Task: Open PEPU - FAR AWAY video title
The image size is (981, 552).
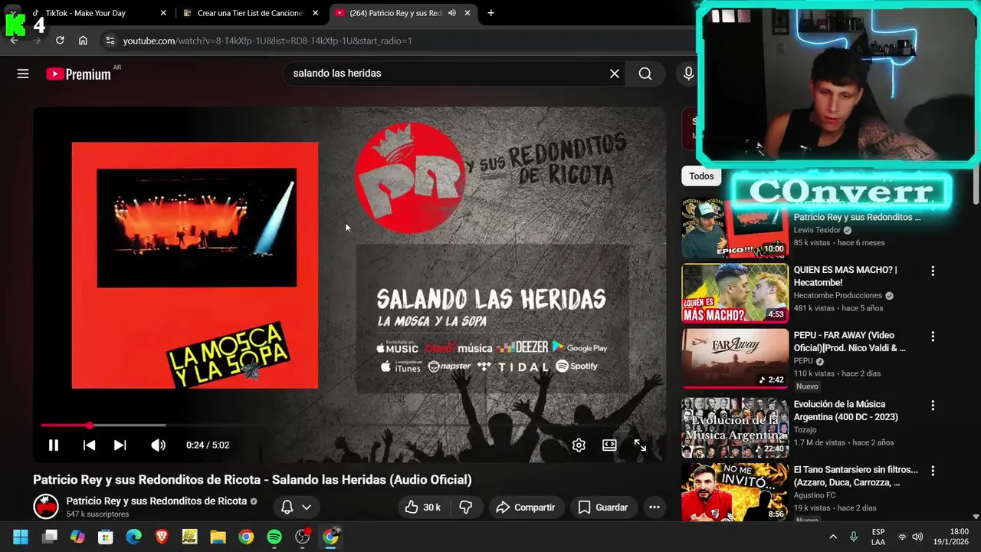Action: 849,341
